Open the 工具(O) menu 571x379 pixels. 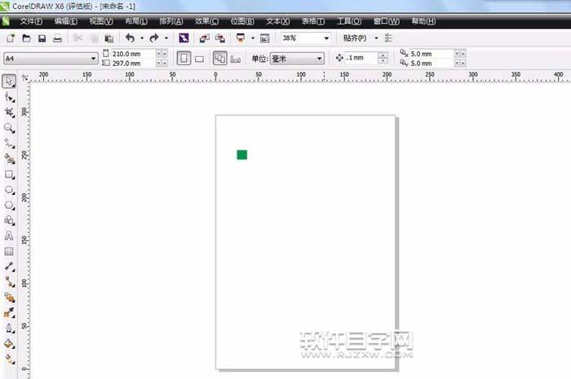349,21
